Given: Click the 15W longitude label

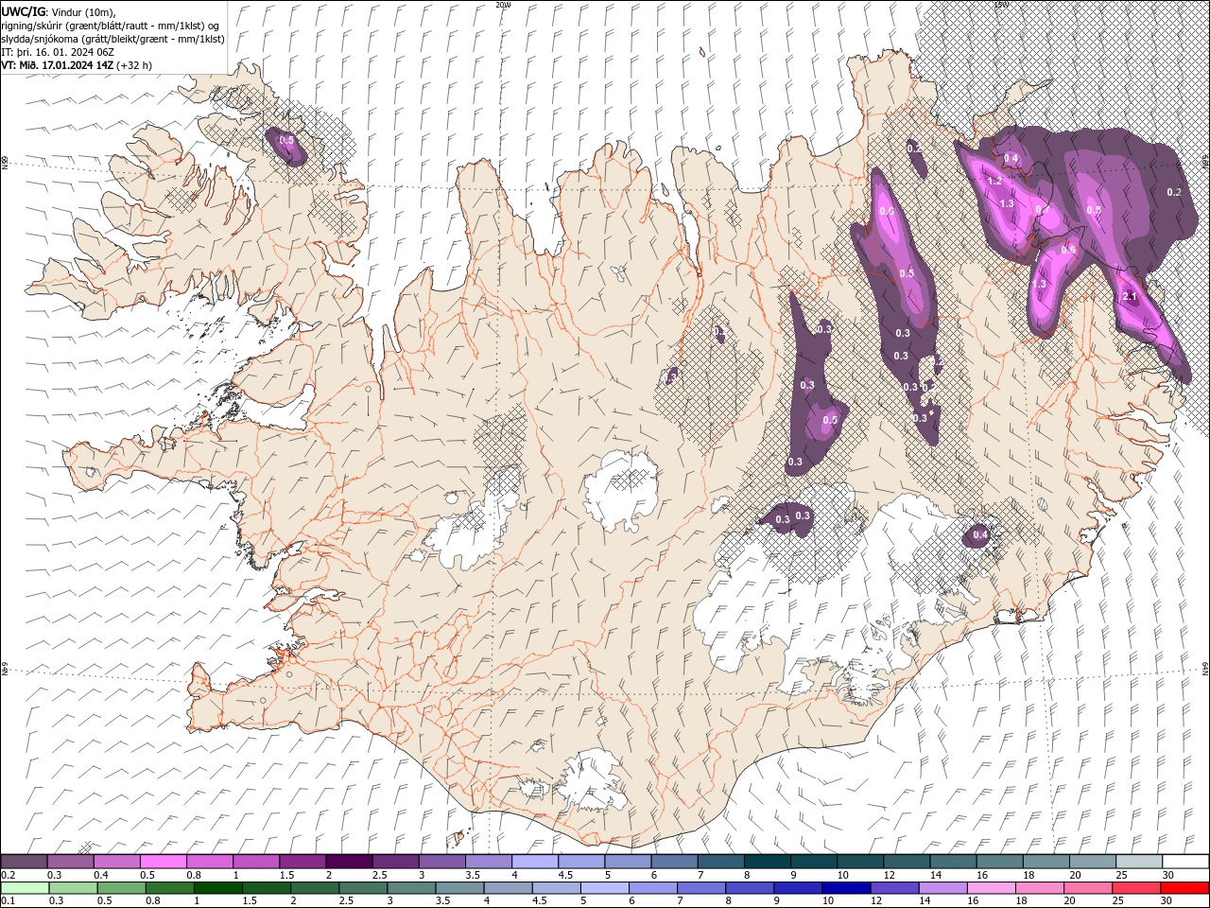Looking at the screenshot, I should [1001, 5].
